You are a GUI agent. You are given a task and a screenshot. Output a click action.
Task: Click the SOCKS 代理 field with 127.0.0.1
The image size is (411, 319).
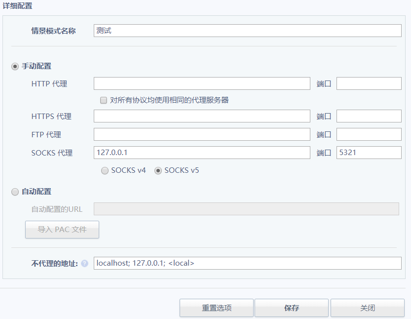(202, 153)
